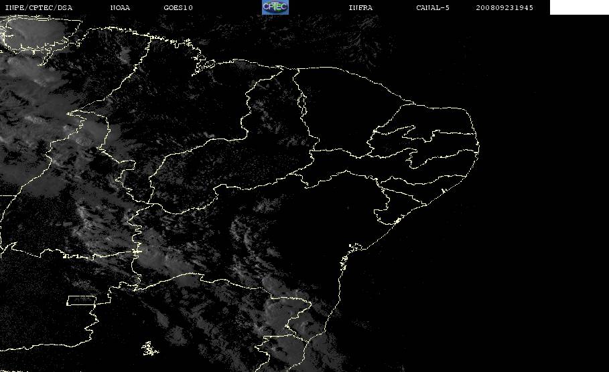Viewport: 609px width, 372px height.
Task: Click the INPE/CPTEC/DSA header label
Action: (x=38, y=7)
